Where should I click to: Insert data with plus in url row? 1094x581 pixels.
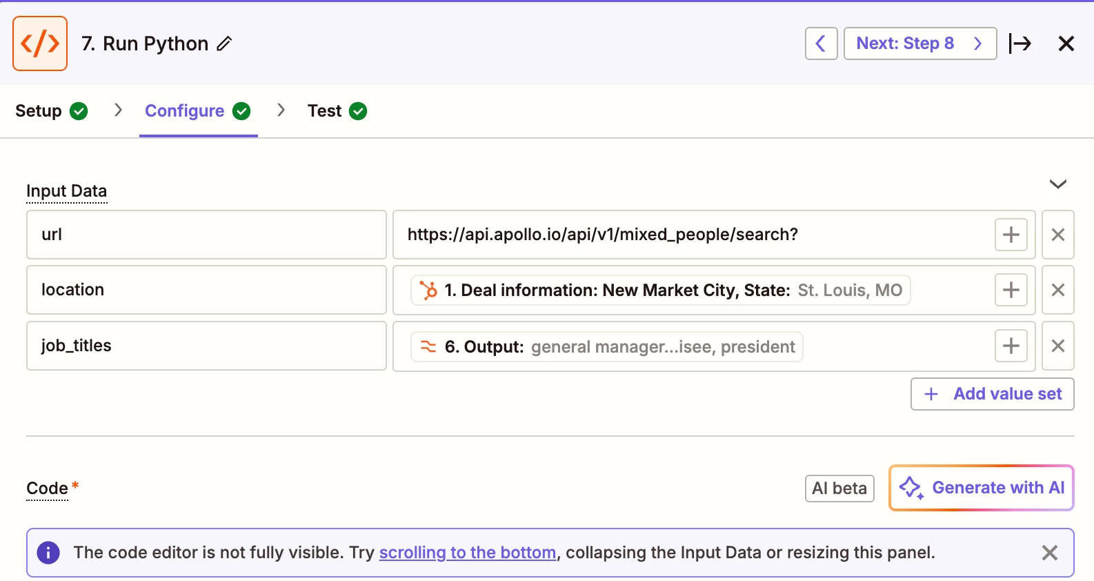[1011, 235]
